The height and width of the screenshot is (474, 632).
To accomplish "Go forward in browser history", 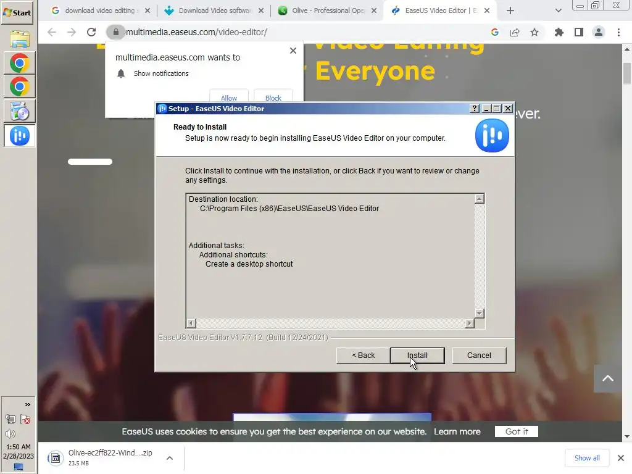I will click(72, 32).
